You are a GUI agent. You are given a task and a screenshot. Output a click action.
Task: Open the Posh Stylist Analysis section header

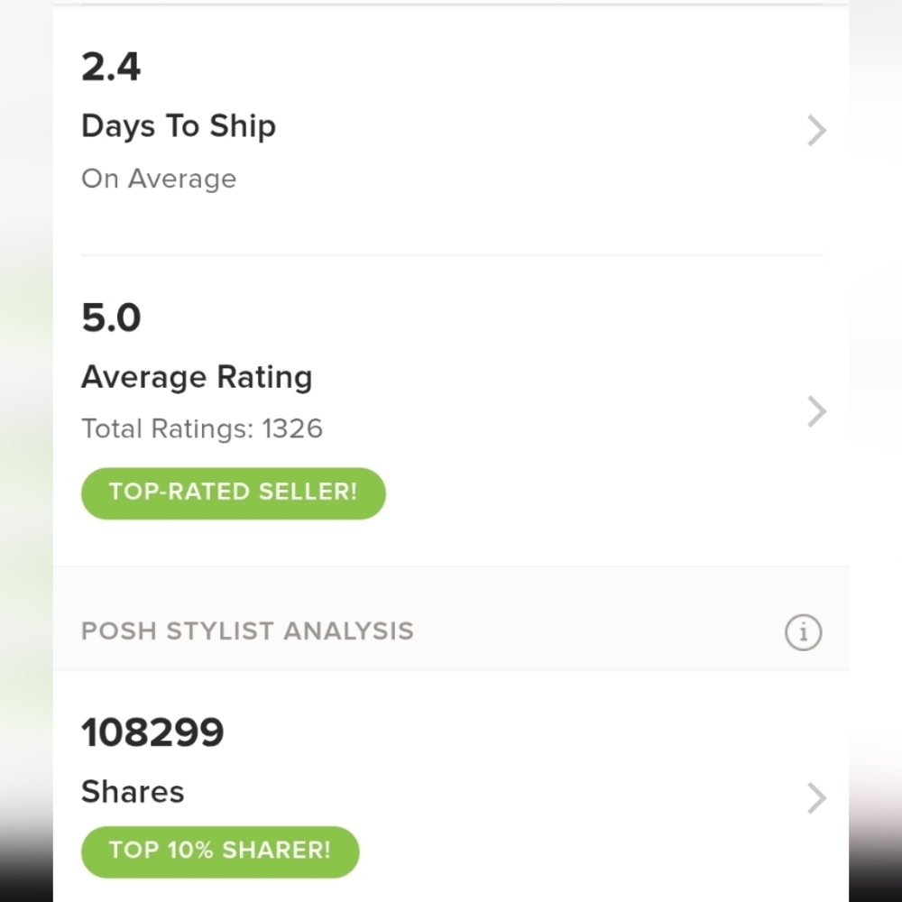tap(247, 631)
